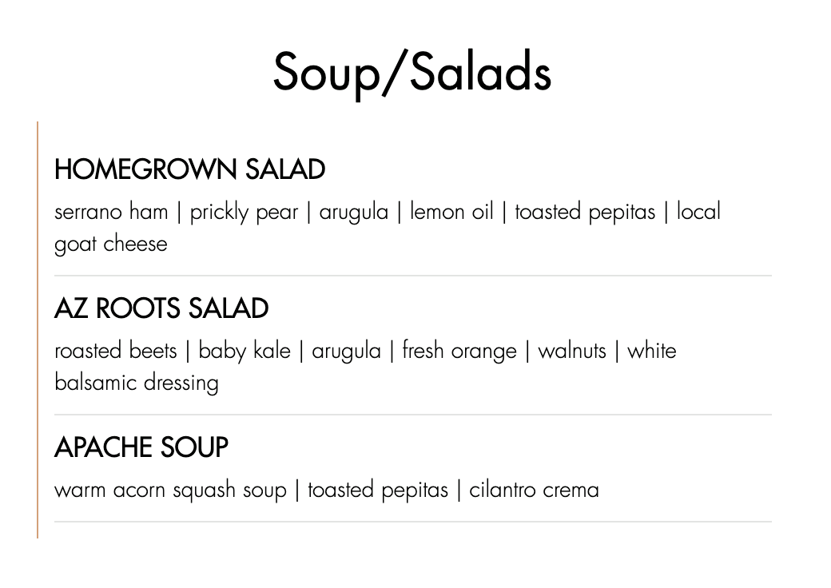
Task: Click the cilantro crema text
Action: 534,490
